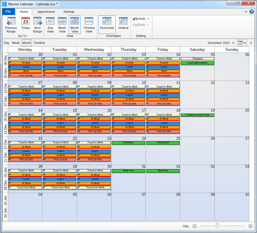
Task: Open the help question mark icon
Action: point(252,12)
